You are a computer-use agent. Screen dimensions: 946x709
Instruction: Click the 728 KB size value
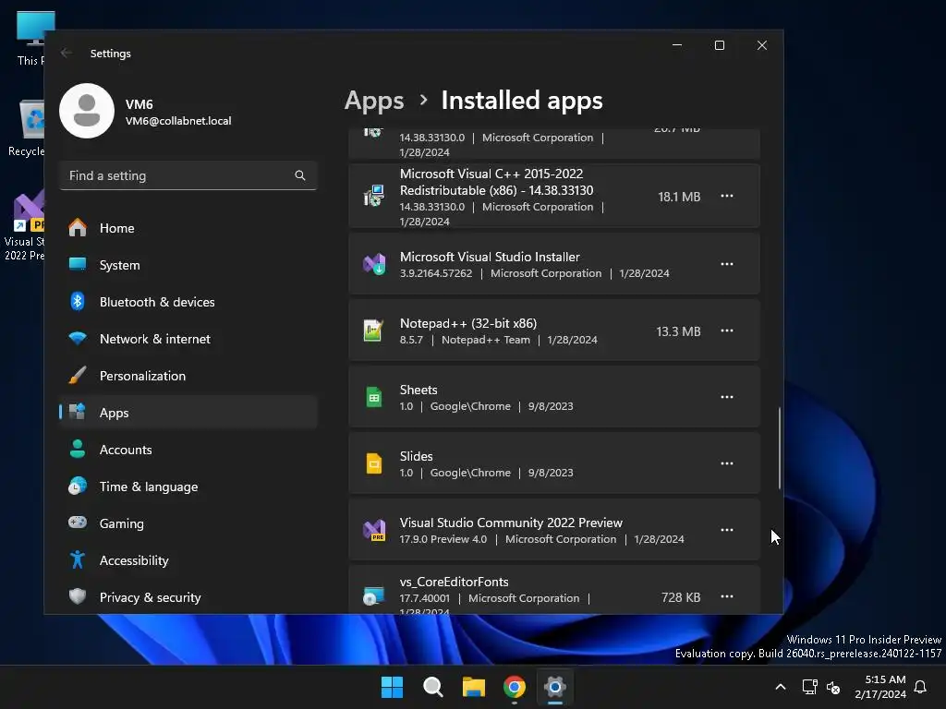[x=681, y=597]
